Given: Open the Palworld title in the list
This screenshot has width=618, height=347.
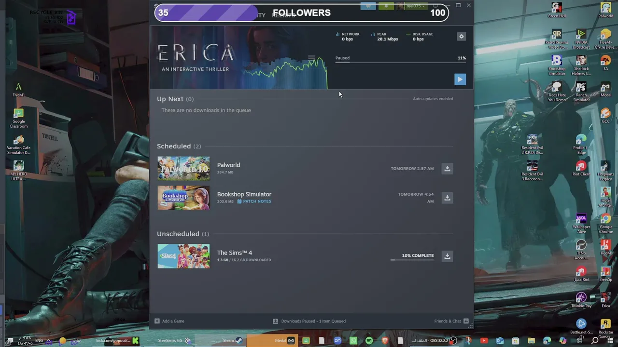Looking at the screenshot, I should pos(228,165).
